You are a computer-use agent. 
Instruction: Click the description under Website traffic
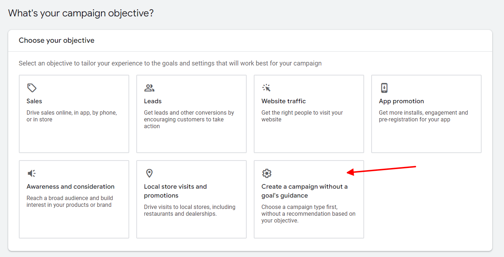[x=302, y=116]
